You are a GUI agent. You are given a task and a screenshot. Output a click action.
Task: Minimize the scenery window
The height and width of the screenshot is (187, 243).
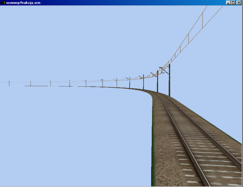228,3
